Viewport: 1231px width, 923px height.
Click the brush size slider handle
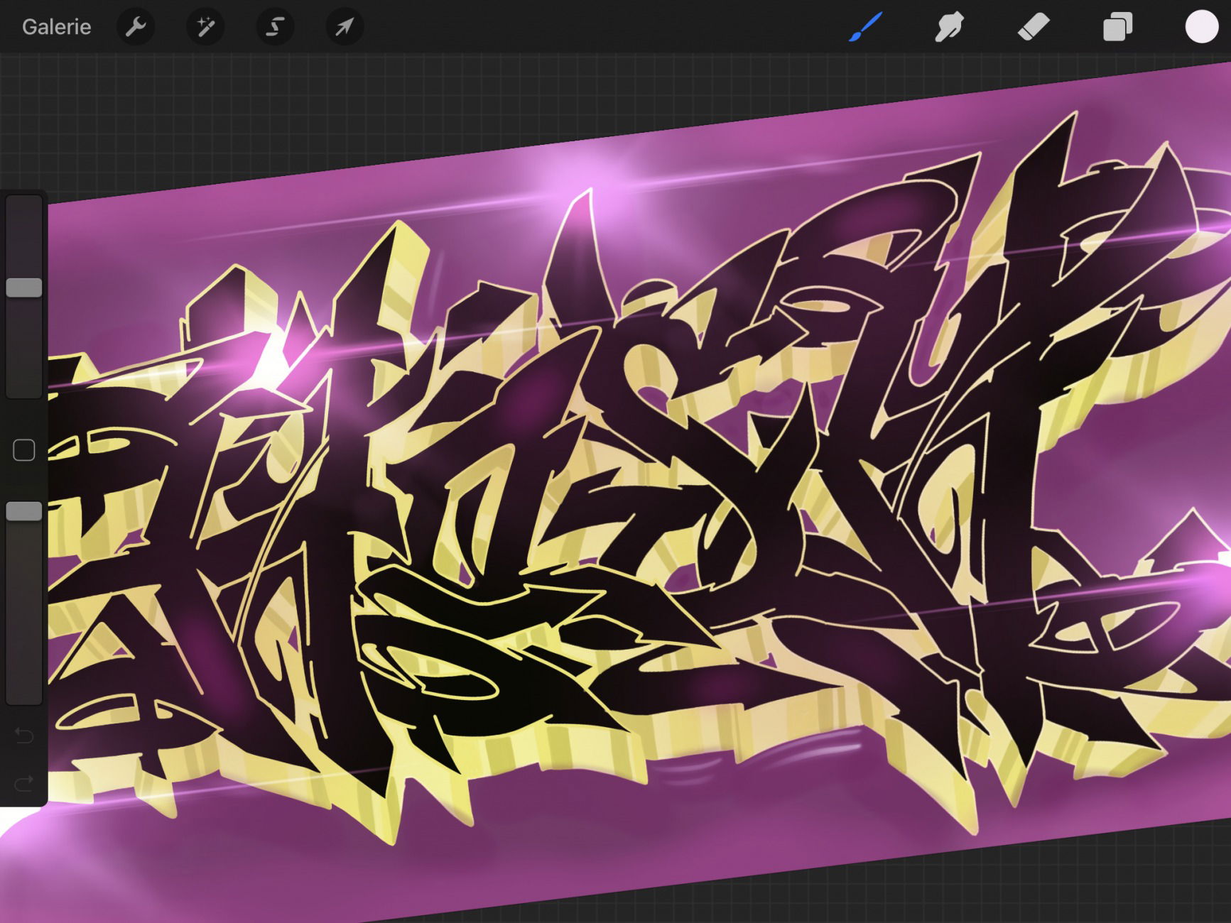point(24,288)
